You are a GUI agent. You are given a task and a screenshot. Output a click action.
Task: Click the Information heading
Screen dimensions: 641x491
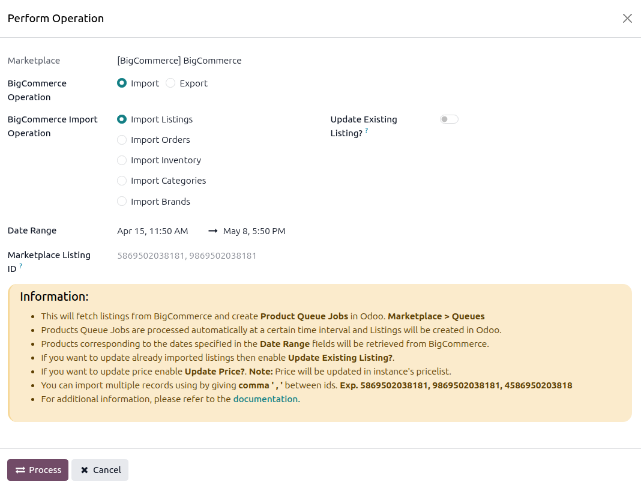pos(55,297)
